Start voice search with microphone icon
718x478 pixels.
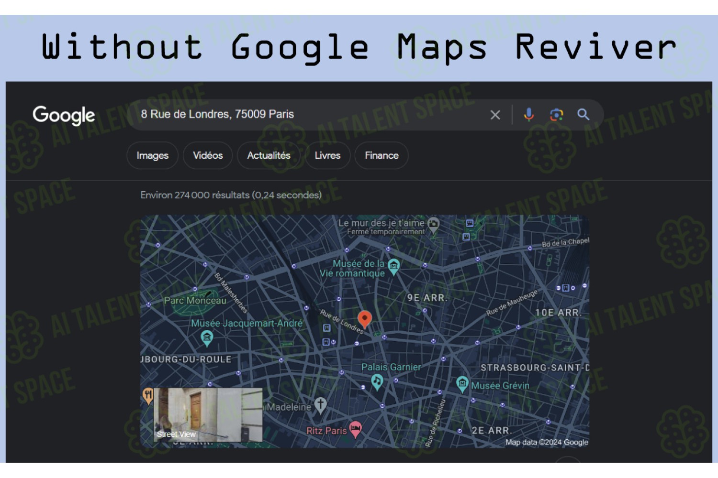pyautogui.click(x=529, y=115)
